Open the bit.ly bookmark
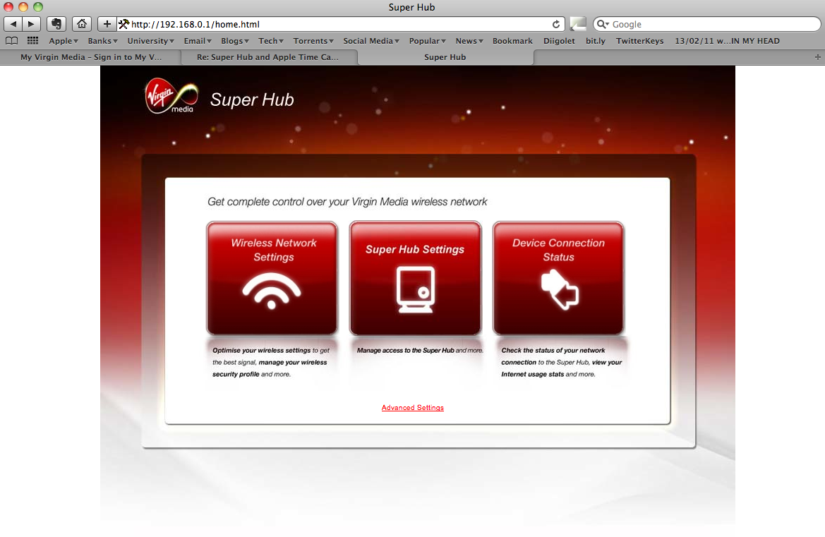Viewport: 825px width, 537px height. [x=596, y=40]
